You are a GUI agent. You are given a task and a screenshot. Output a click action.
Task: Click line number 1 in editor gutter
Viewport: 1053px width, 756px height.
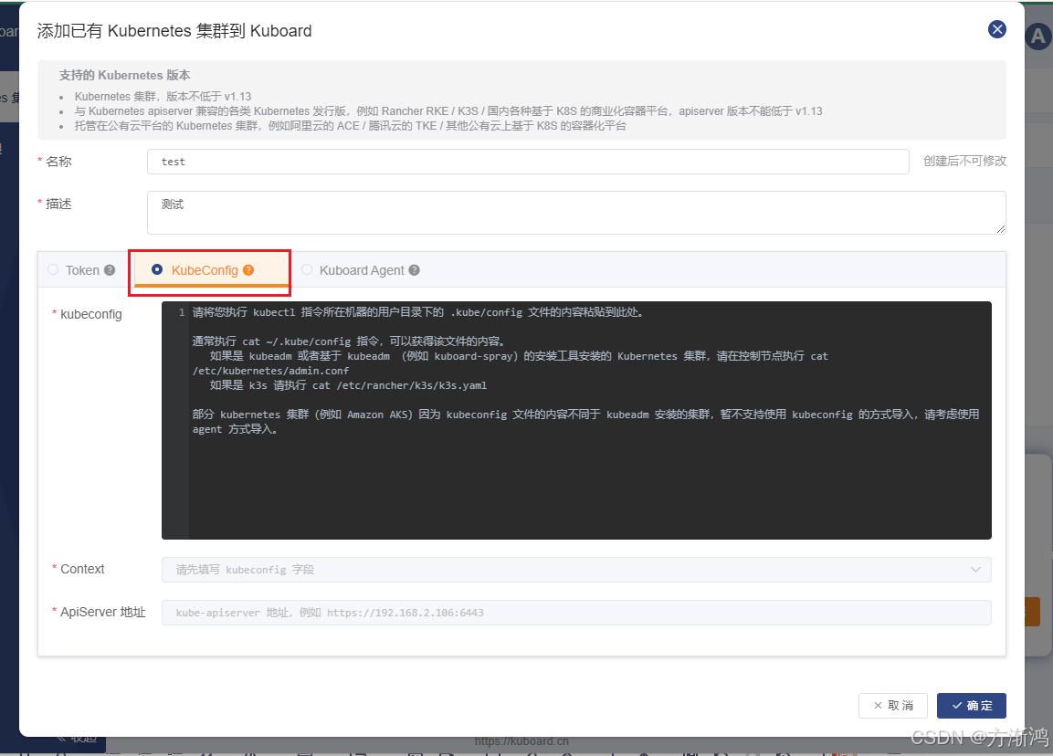click(182, 312)
